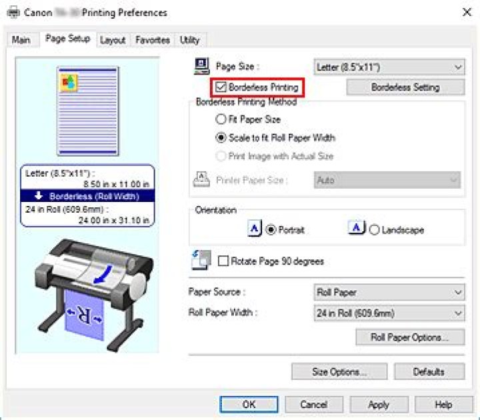Uncheck the Borderless Printing checkbox
480x420 pixels.
pos(221,87)
